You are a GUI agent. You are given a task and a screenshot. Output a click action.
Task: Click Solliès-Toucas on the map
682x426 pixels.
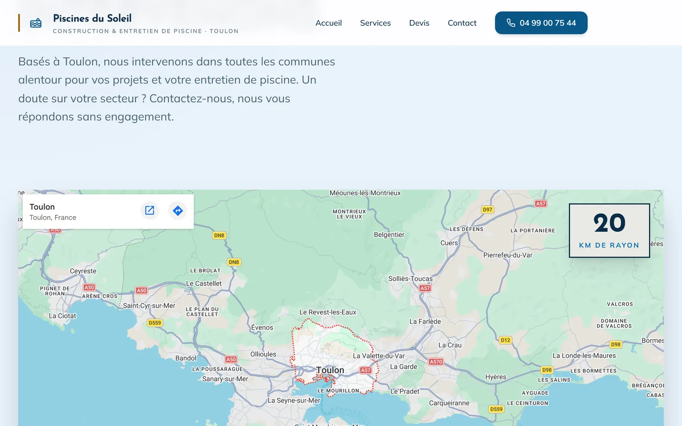[411, 279]
